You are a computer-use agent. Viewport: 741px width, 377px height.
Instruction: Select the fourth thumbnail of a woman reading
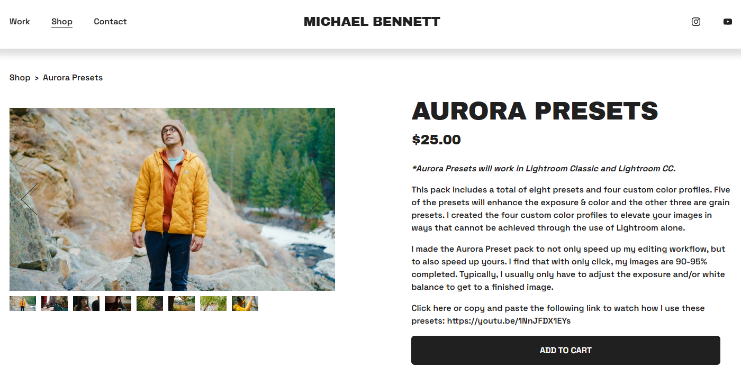pos(118,304)
